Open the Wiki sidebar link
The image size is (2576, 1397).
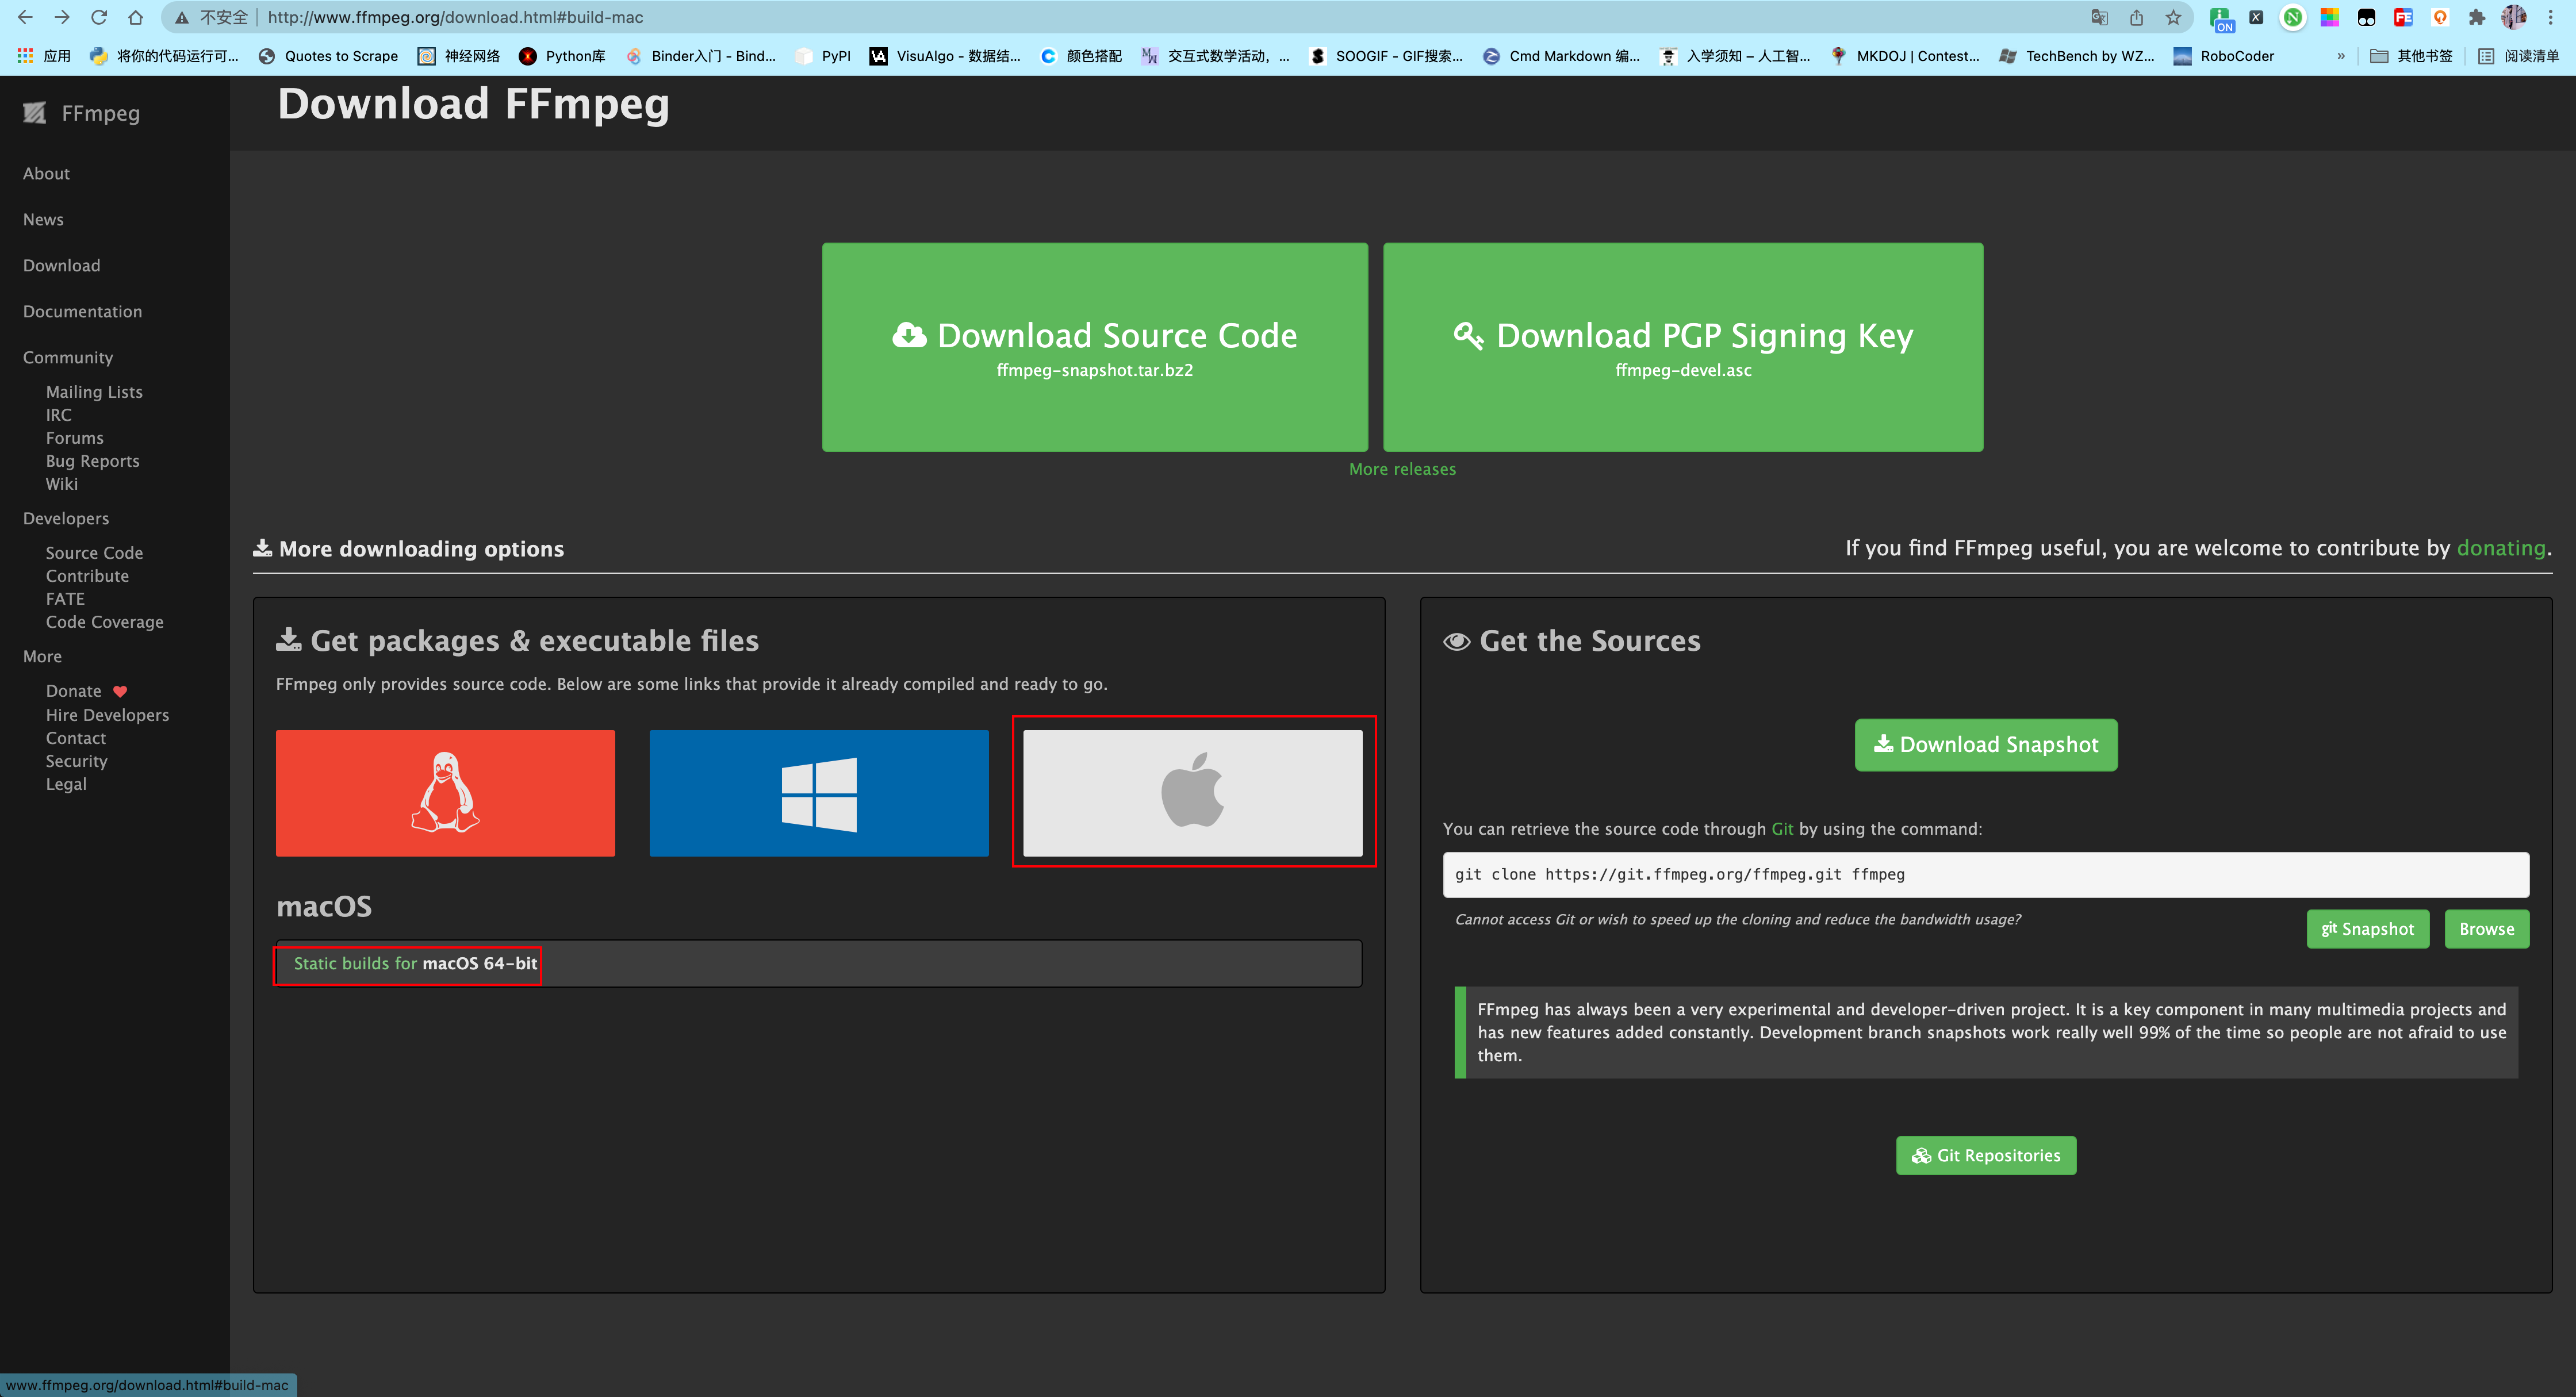61,484
